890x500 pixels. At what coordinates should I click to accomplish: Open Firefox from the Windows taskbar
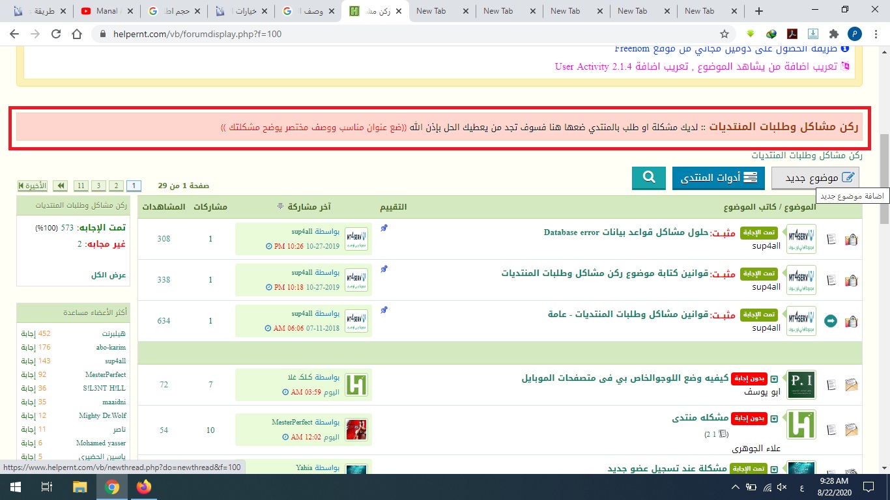[144, 487]
